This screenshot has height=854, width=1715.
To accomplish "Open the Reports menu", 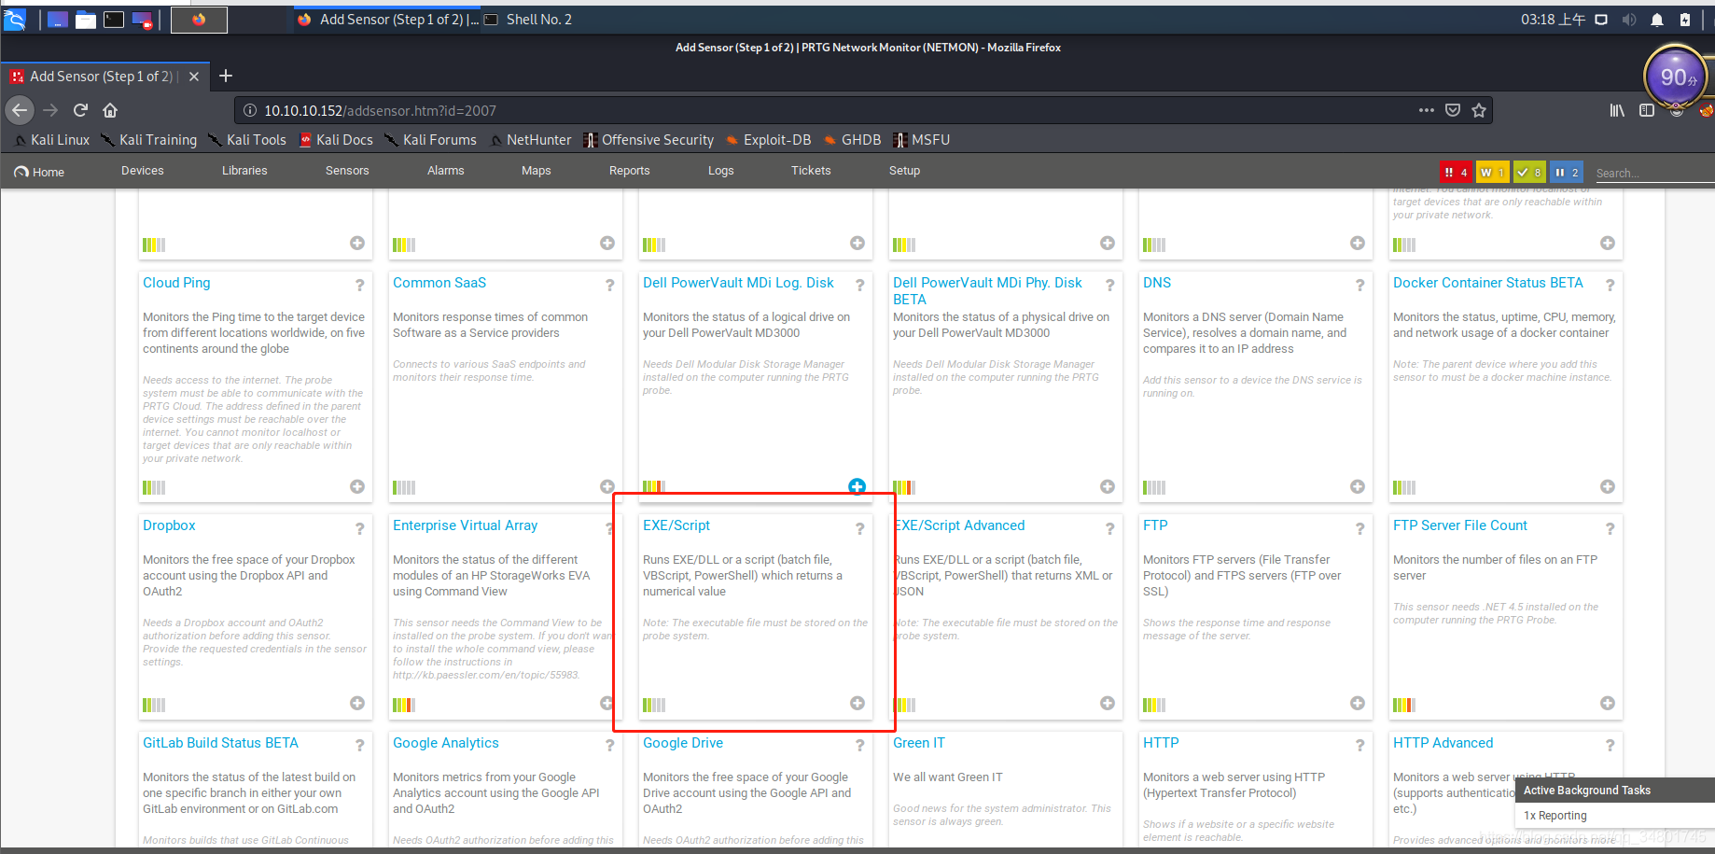I will point(629,171).
